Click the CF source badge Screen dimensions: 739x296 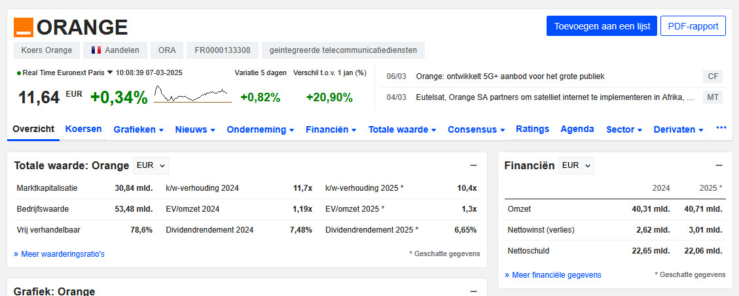(x=712, y=76)
